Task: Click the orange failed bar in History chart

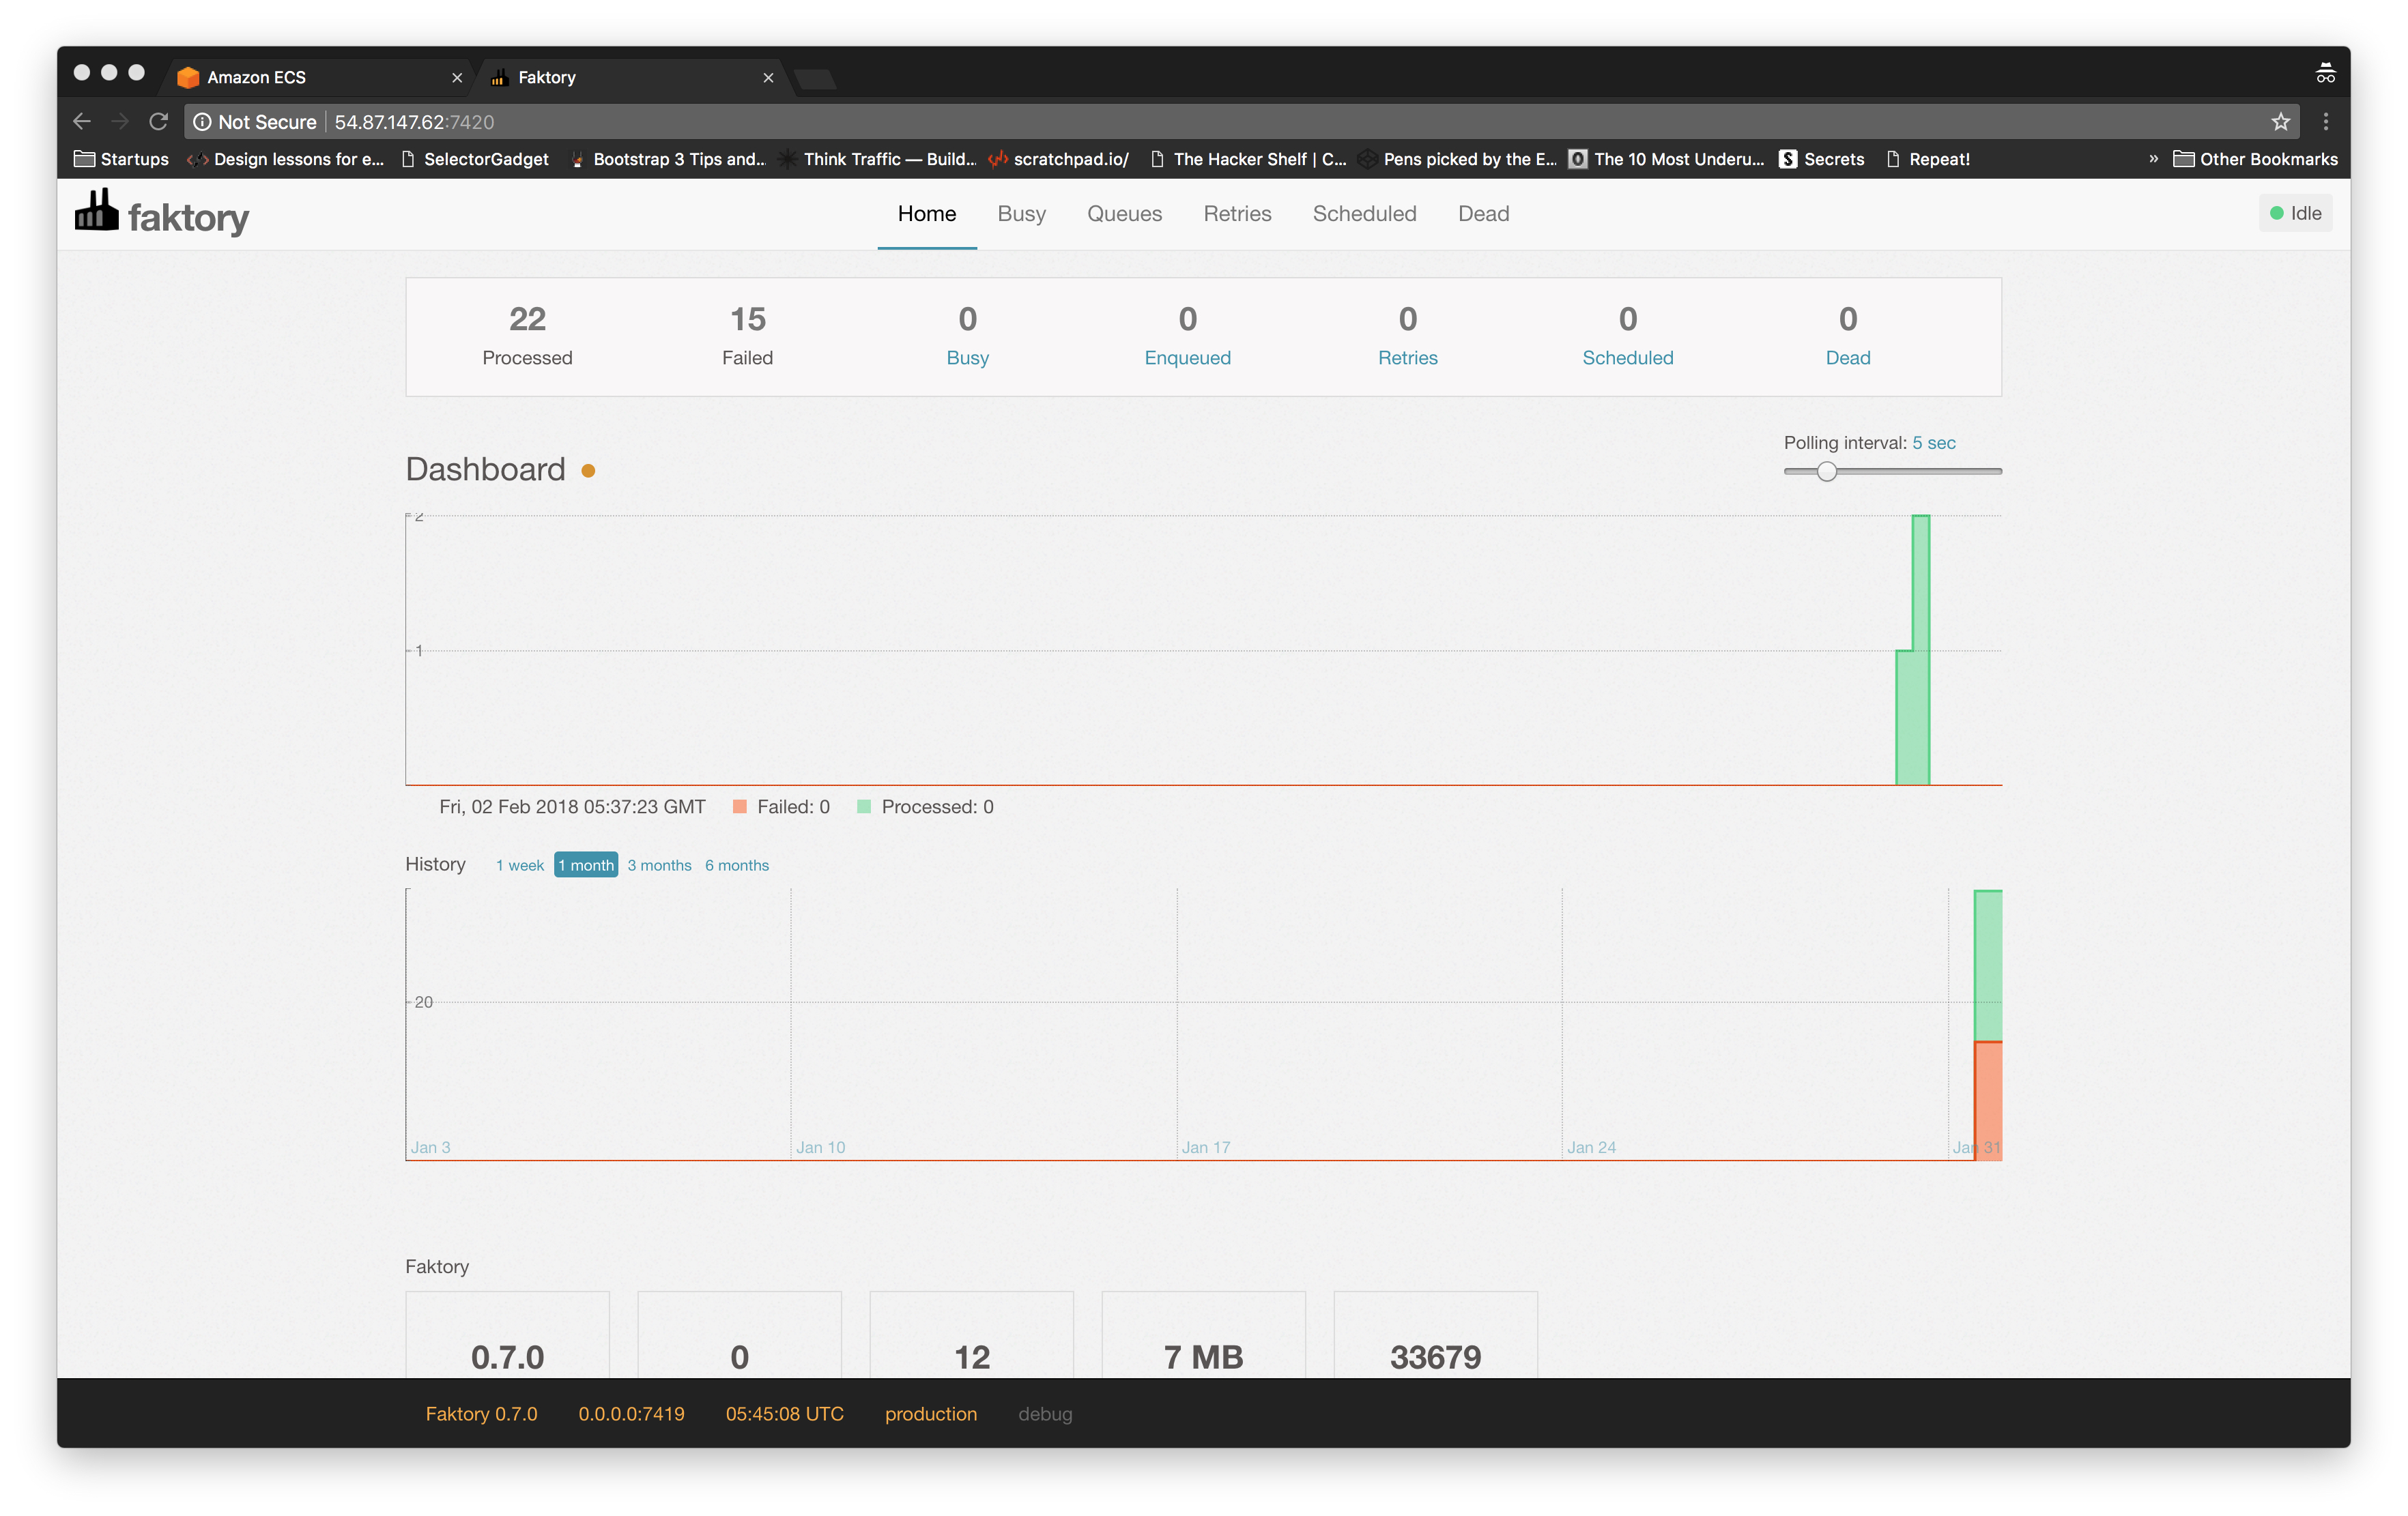Action: (1987, 1100)
